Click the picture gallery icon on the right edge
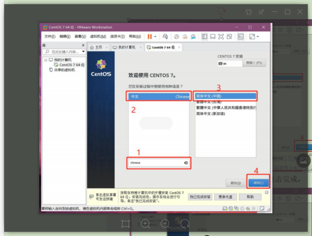Image resolution: width=312 pixels, height=236 pixels. click(x=304, y=160)
